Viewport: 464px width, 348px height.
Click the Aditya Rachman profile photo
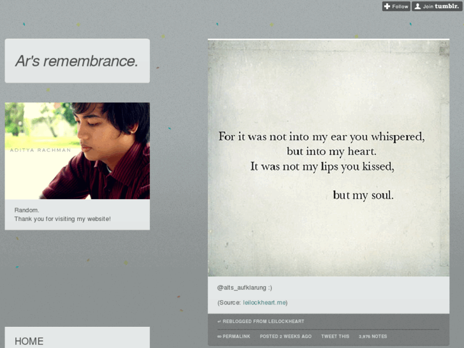click(77, 151)
